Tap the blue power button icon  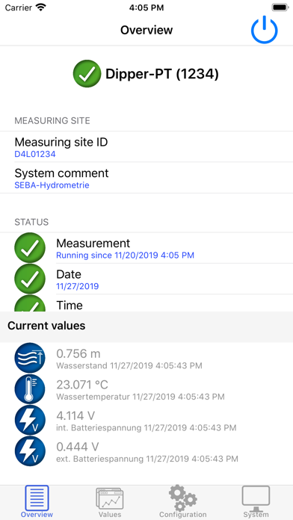click(264, 31)
